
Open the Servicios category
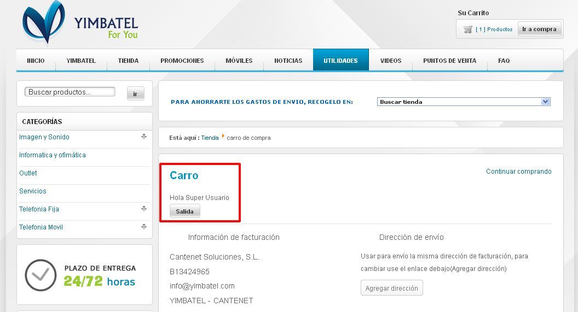click(33, 191)
